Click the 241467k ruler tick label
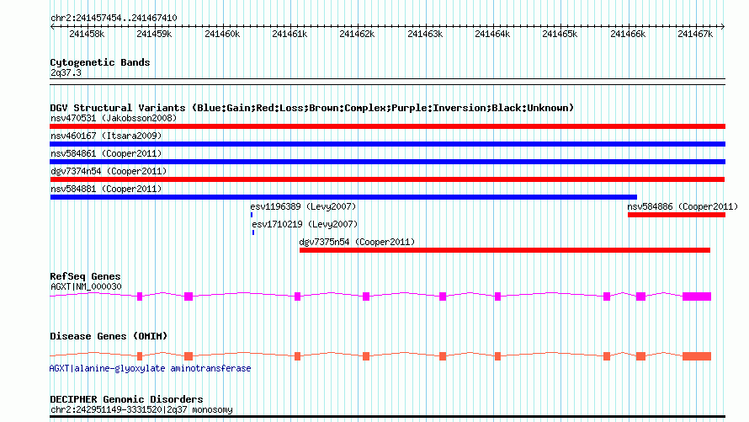Screen dimensions: 749x422 pos(695,34)
